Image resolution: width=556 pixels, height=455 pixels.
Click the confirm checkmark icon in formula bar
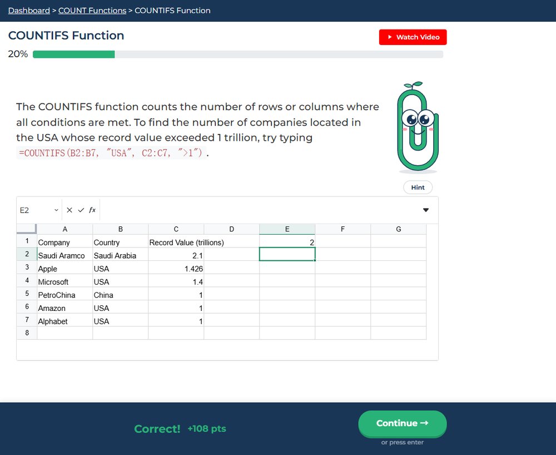[x=81, y=210]
